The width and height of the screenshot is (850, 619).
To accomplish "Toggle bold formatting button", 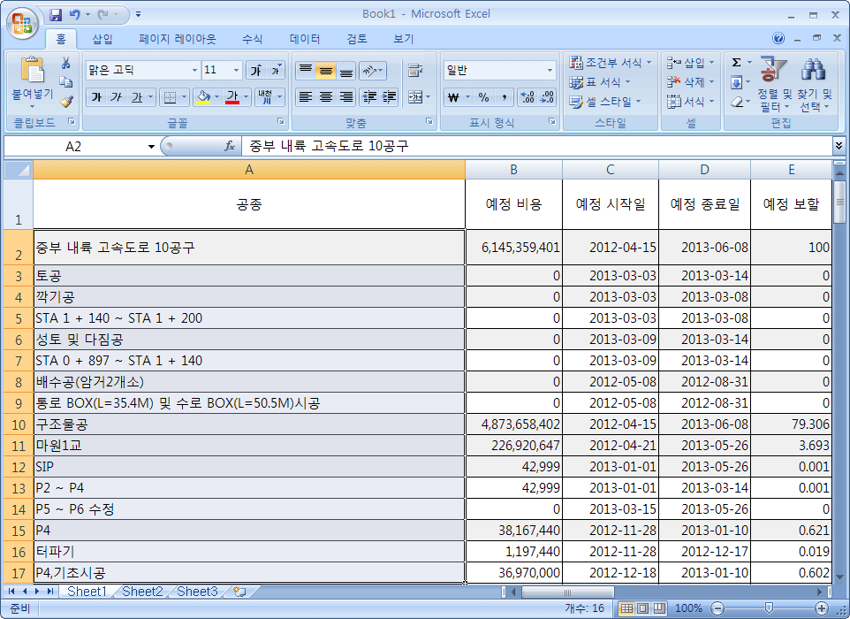I will 95,97.
